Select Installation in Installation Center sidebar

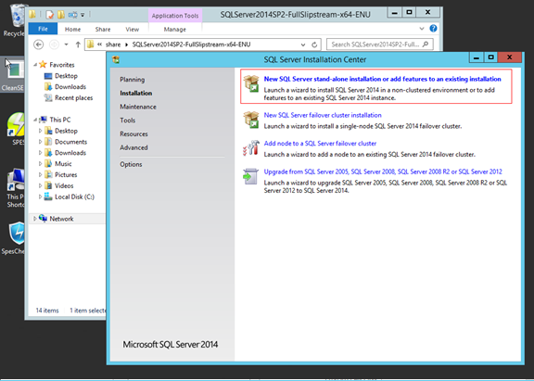[136, 93]
